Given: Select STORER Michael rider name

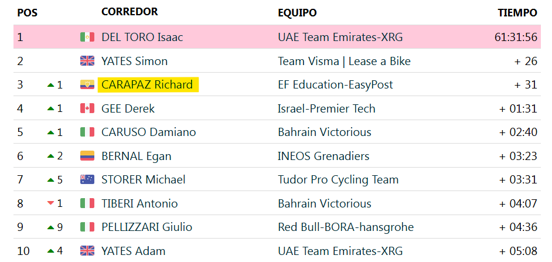Looking at the screenshot, I should pos(144,179).
